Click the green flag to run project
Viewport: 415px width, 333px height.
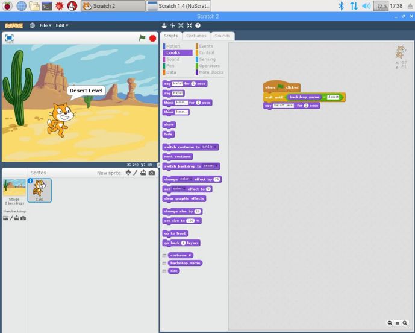142,38
